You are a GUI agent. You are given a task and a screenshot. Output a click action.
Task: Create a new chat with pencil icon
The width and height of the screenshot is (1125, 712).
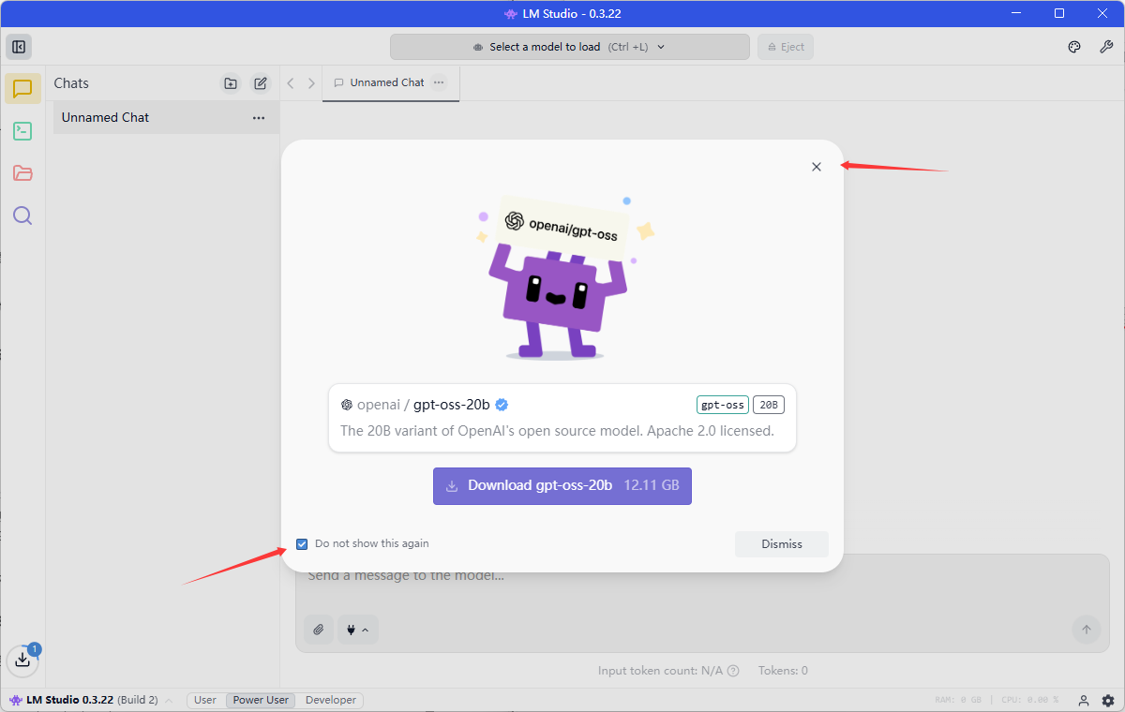pyautogui.click(x=261, y=83)
